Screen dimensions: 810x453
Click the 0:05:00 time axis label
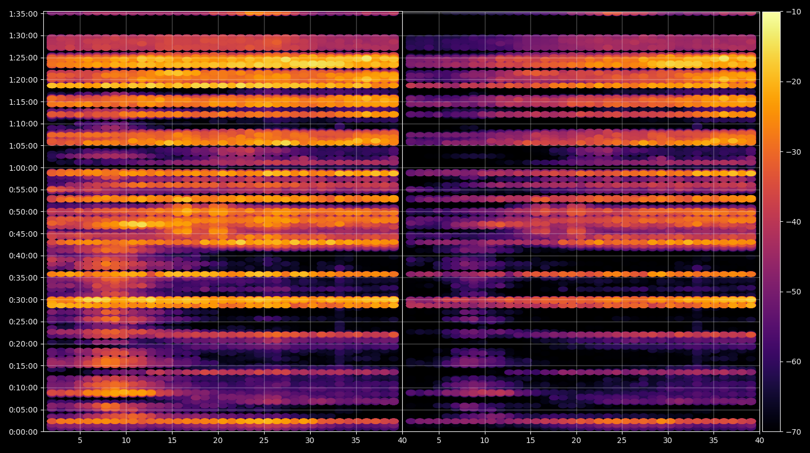(23, 410)
